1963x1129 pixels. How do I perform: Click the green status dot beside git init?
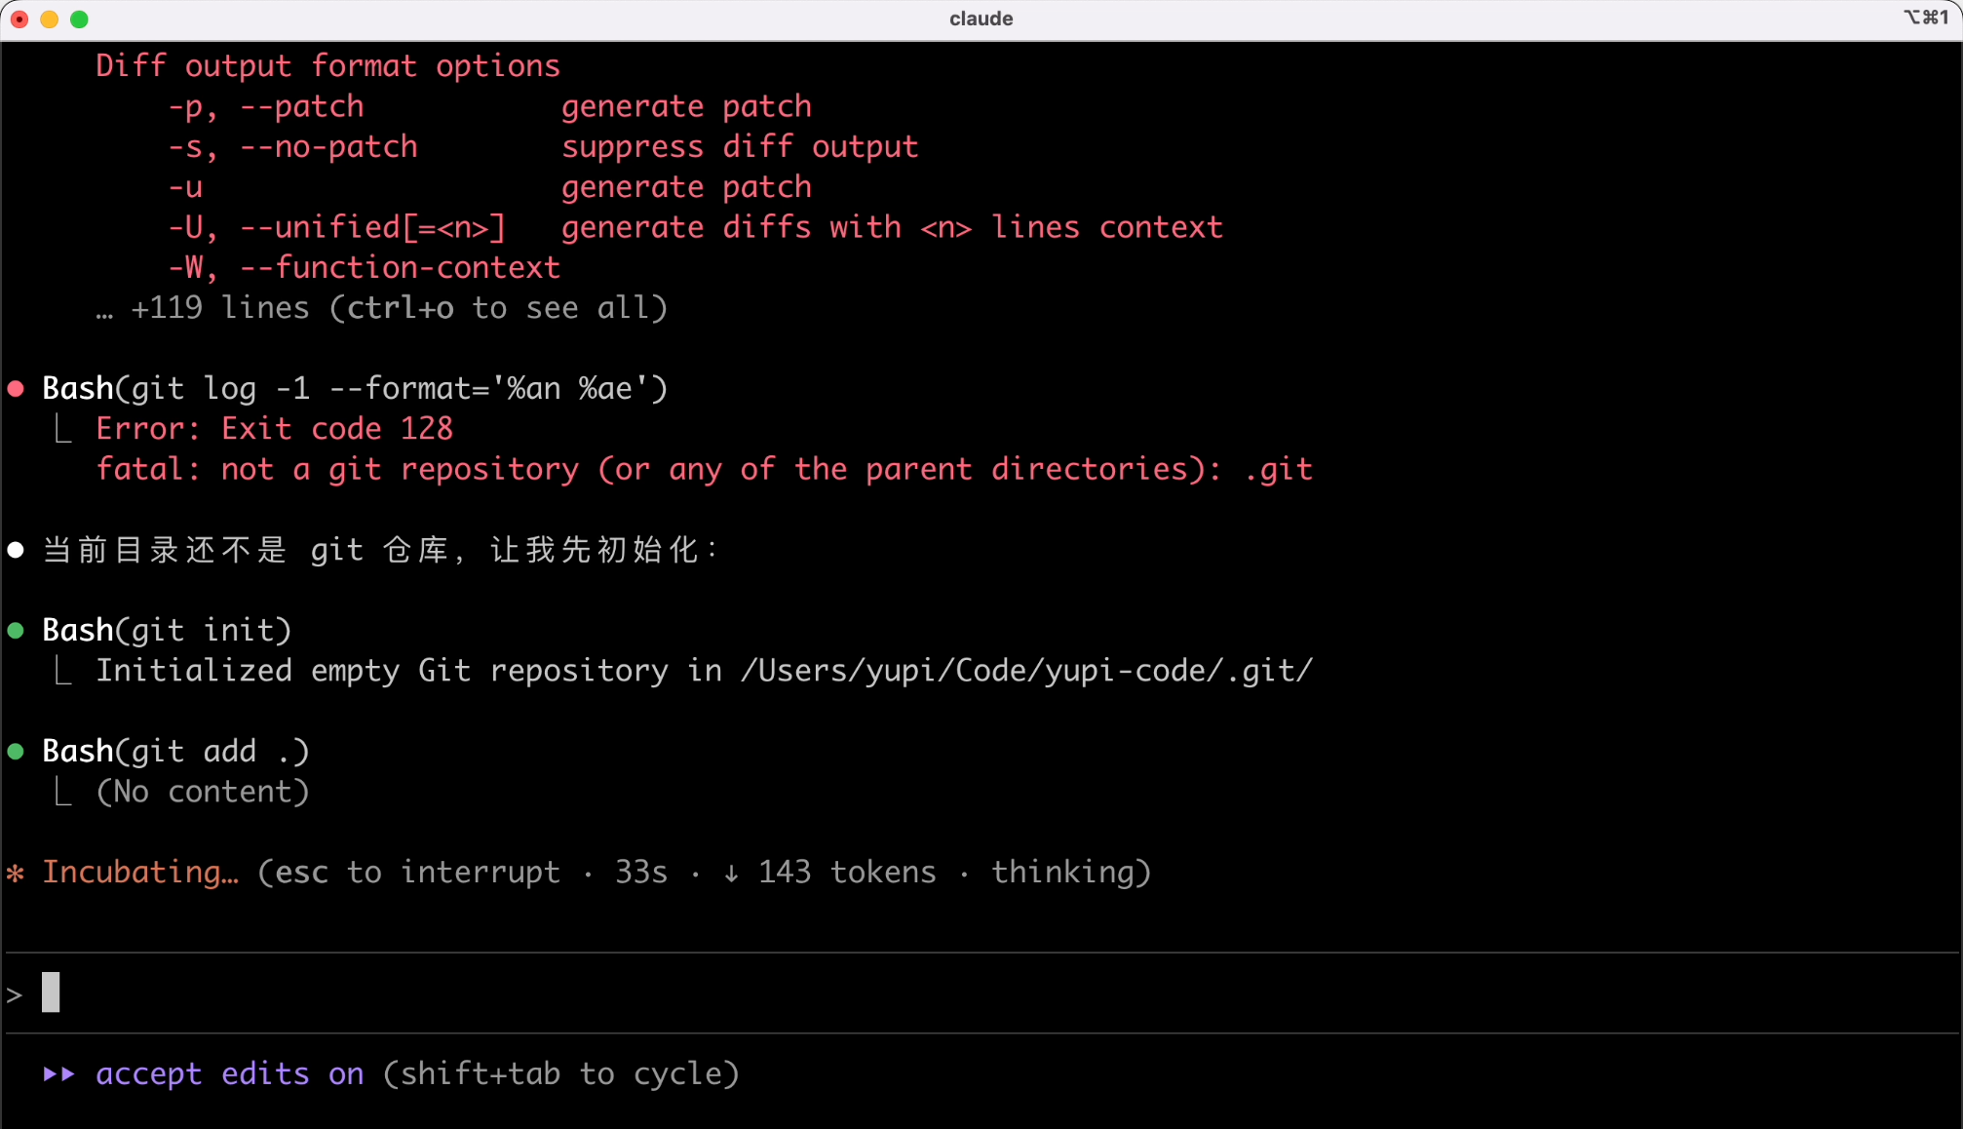[16, 631]
